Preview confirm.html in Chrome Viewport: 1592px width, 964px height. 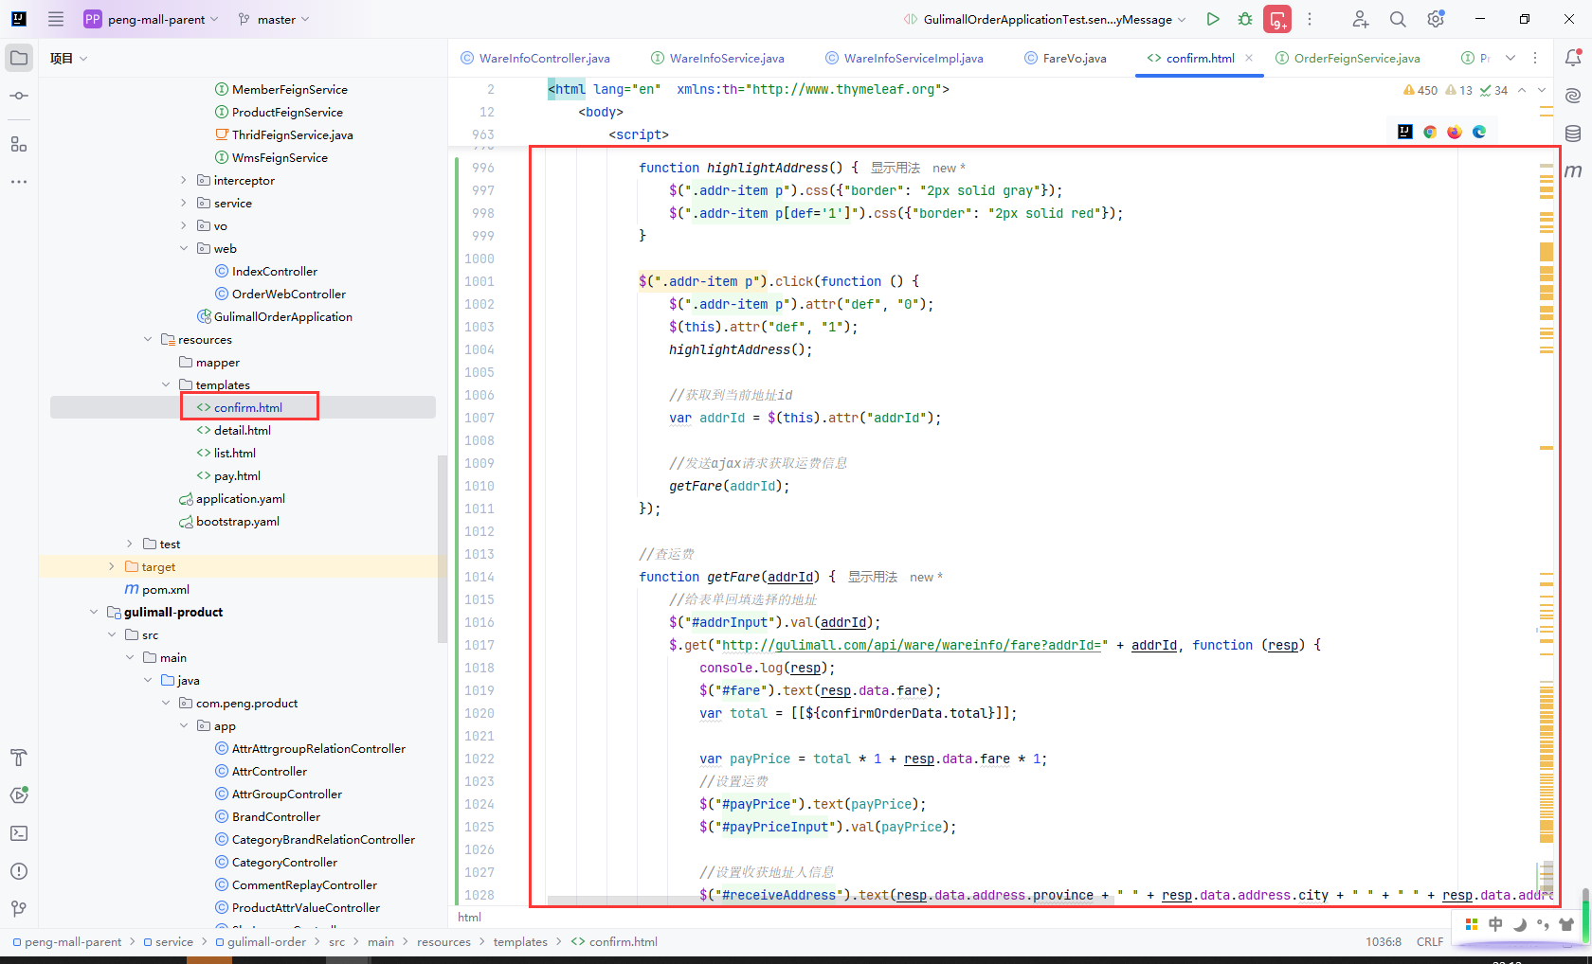(1430, 132)
